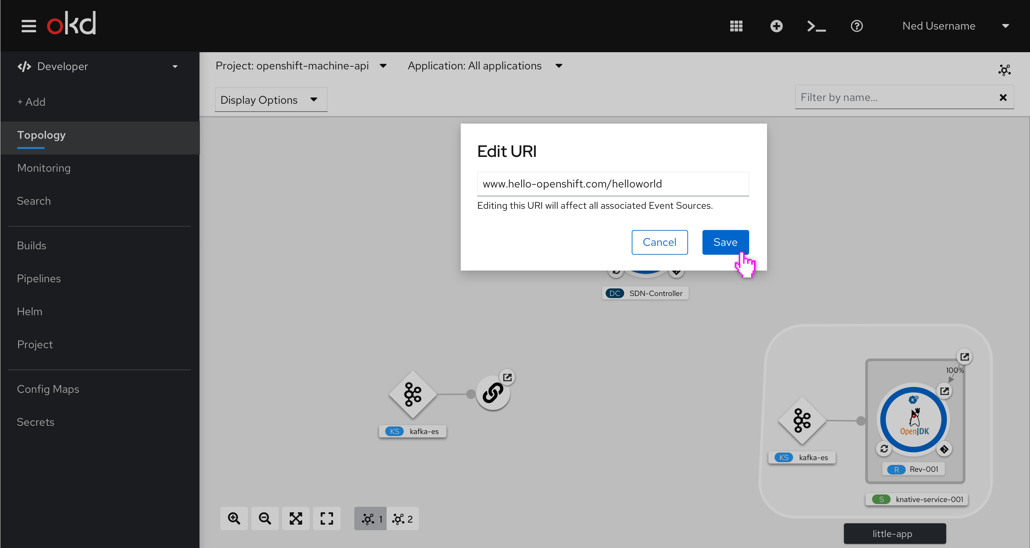Select Topology in the sidebar
Screen dimensions: 1030x548
(100, 138)
